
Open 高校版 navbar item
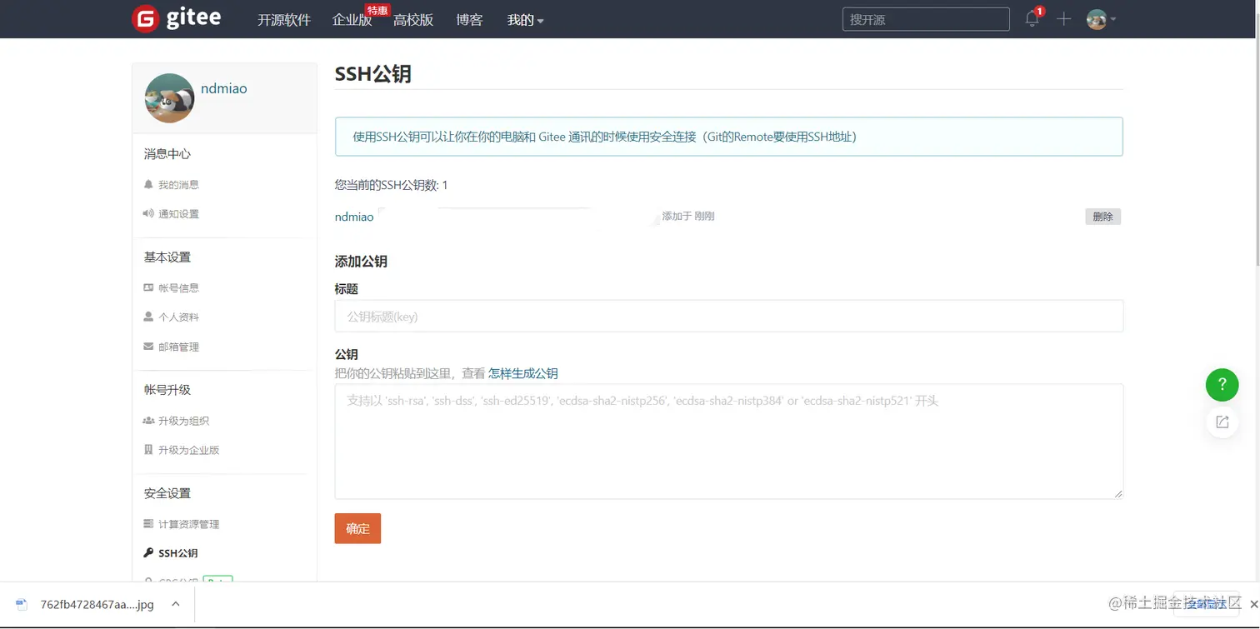[x=413, y=20]
